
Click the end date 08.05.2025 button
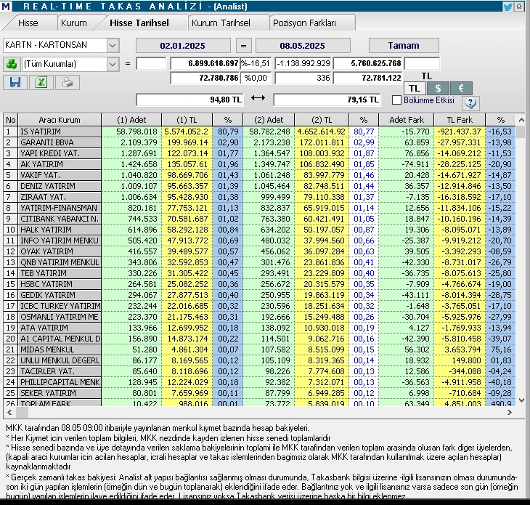point(303,46)
